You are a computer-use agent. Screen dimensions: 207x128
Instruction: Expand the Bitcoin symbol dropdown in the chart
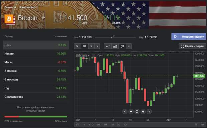(89, 56)
